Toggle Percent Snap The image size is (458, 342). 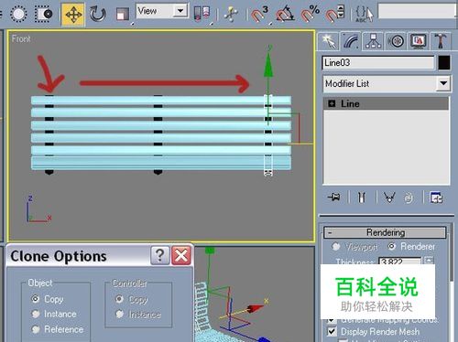point(310,14)
